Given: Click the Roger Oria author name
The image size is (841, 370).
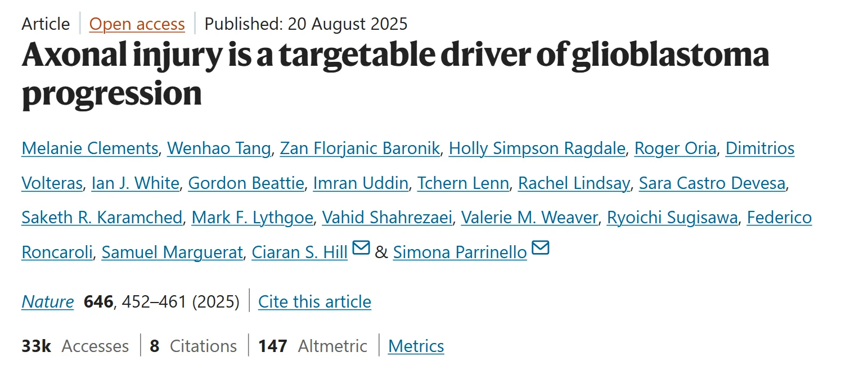Looking at the screenshot, I should (675, 148).
